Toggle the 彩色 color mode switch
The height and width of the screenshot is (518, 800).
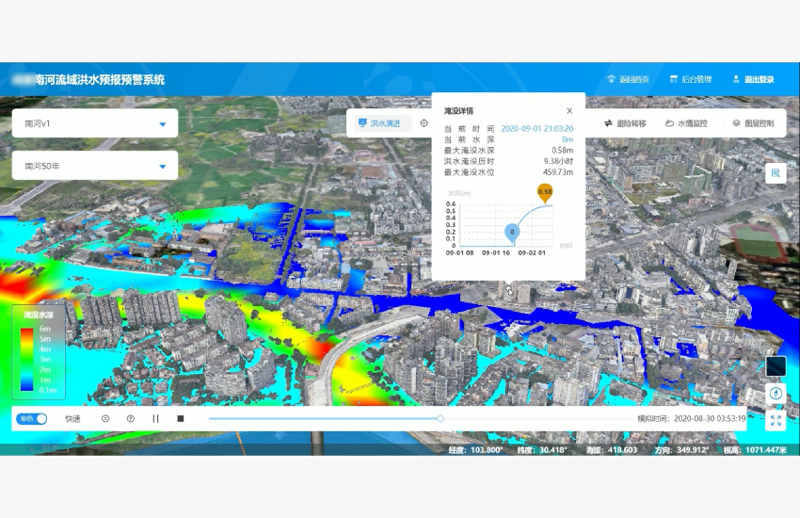coord(32,418)
